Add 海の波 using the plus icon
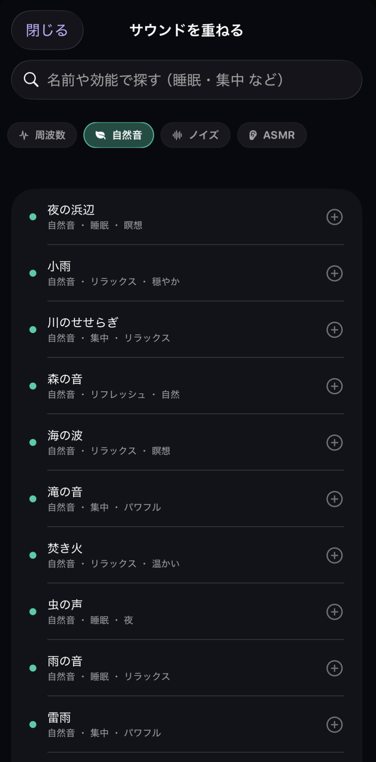This screenshot has width=376, height=762. [334, 443]
